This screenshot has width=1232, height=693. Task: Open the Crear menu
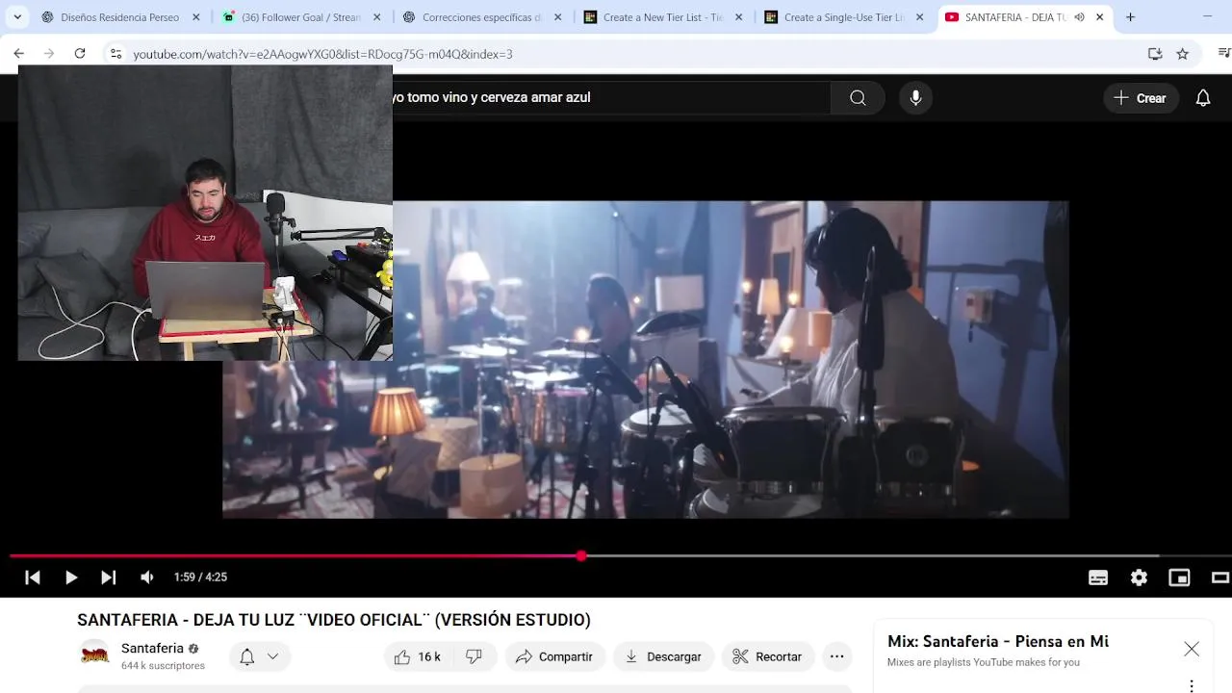(x=1140, y=97)
